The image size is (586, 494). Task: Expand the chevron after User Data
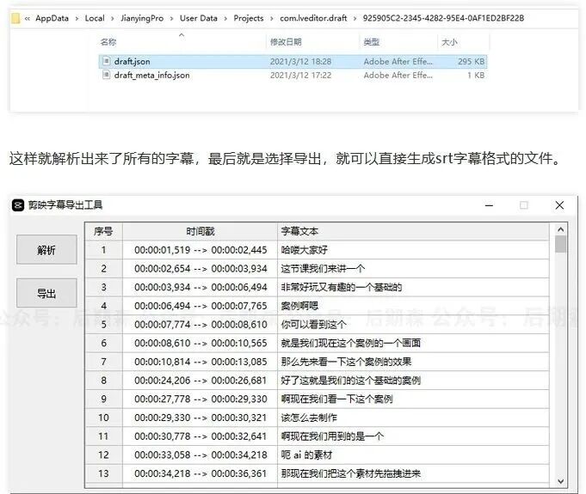coord(225,18)
